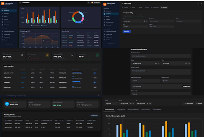Screen dimensions: 204x137
Task: Switch to the Dosing data entry tab
Action: [x=133, y=7]
